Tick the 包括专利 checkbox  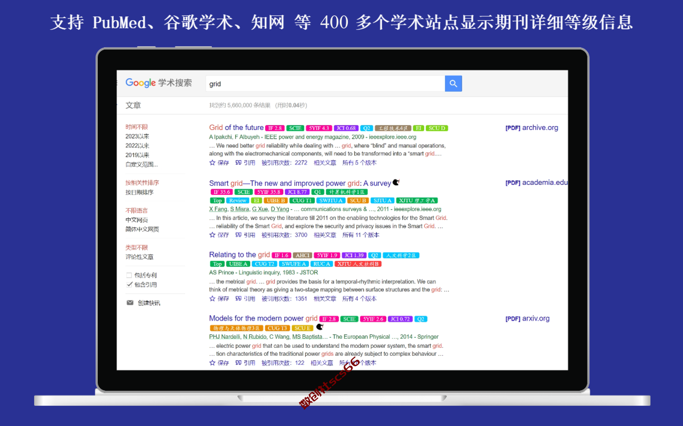(x=129, y=275)
